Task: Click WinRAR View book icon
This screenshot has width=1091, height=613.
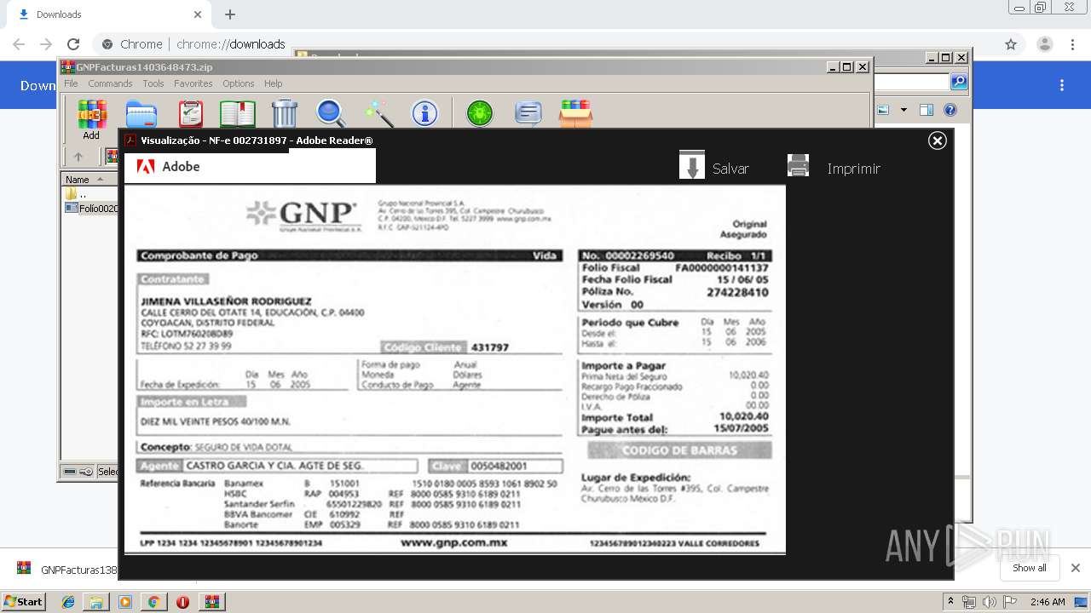Action: [238, 113]
